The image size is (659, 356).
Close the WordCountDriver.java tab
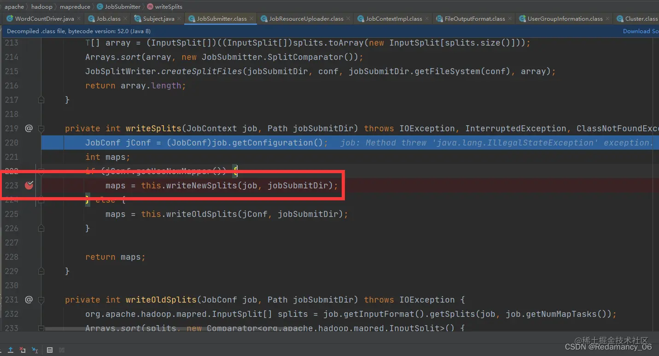(79, 19)
